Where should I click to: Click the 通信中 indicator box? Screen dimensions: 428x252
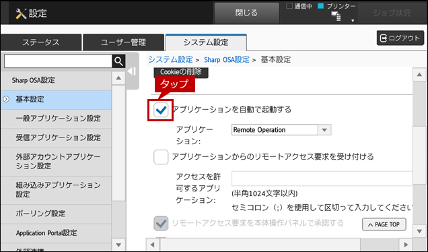(289, 6)
